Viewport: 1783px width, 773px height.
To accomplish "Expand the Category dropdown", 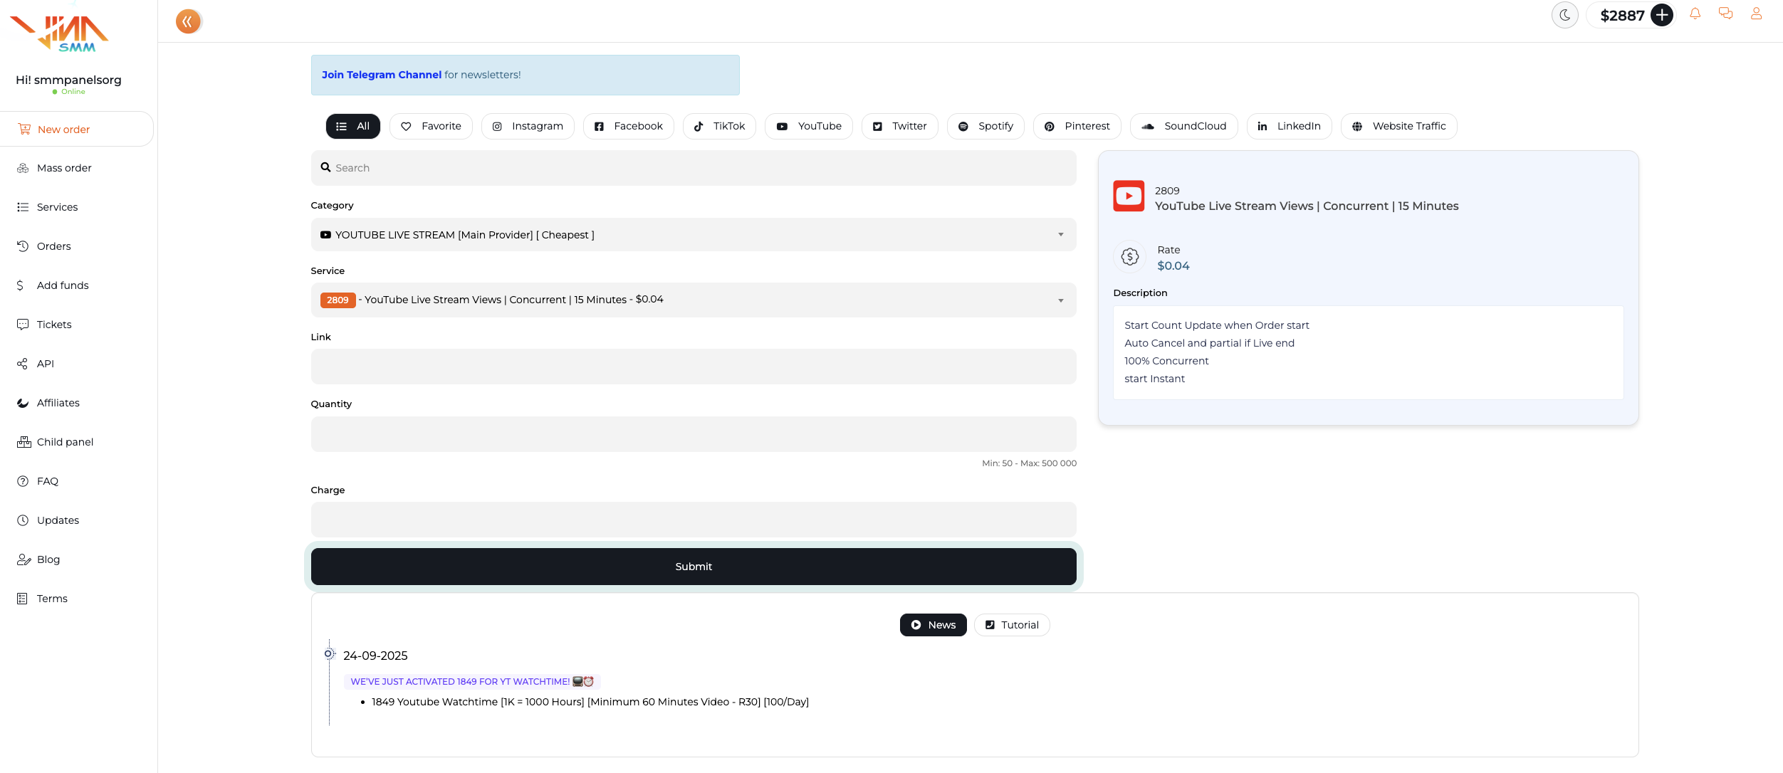I will pyautogui.click(x=693, y=235).
